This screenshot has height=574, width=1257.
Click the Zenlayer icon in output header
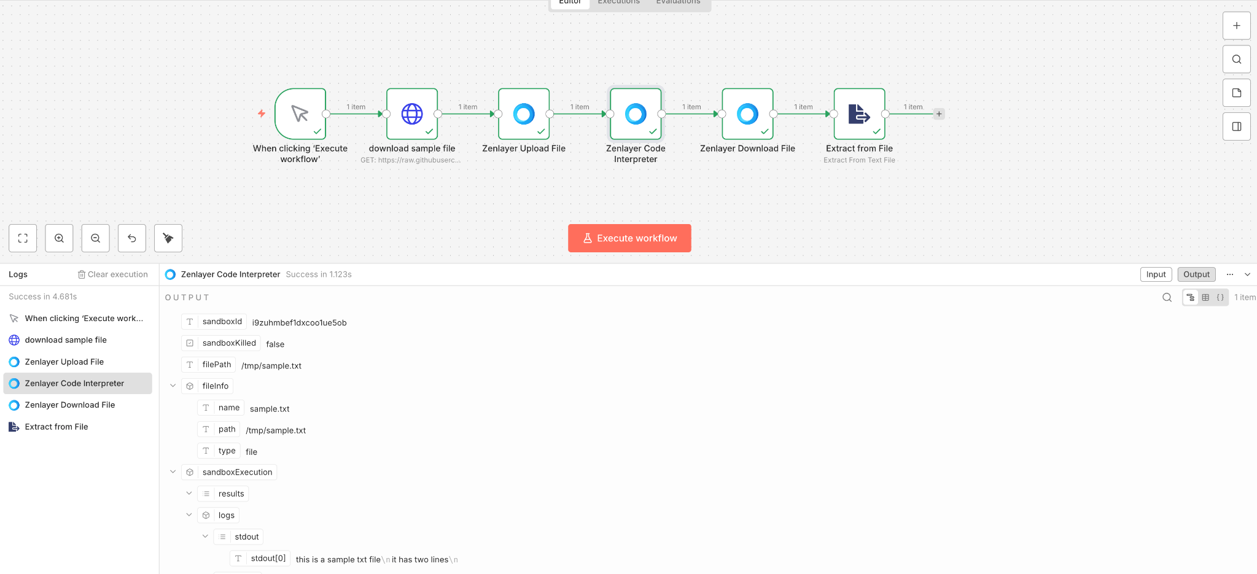tap(171, 274)
